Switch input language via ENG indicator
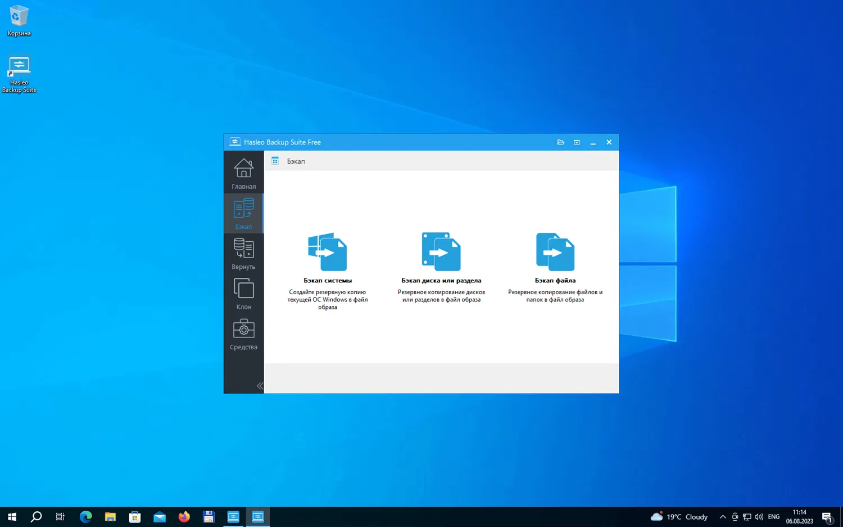The image size is (843, 527). [x=774, y=517]
